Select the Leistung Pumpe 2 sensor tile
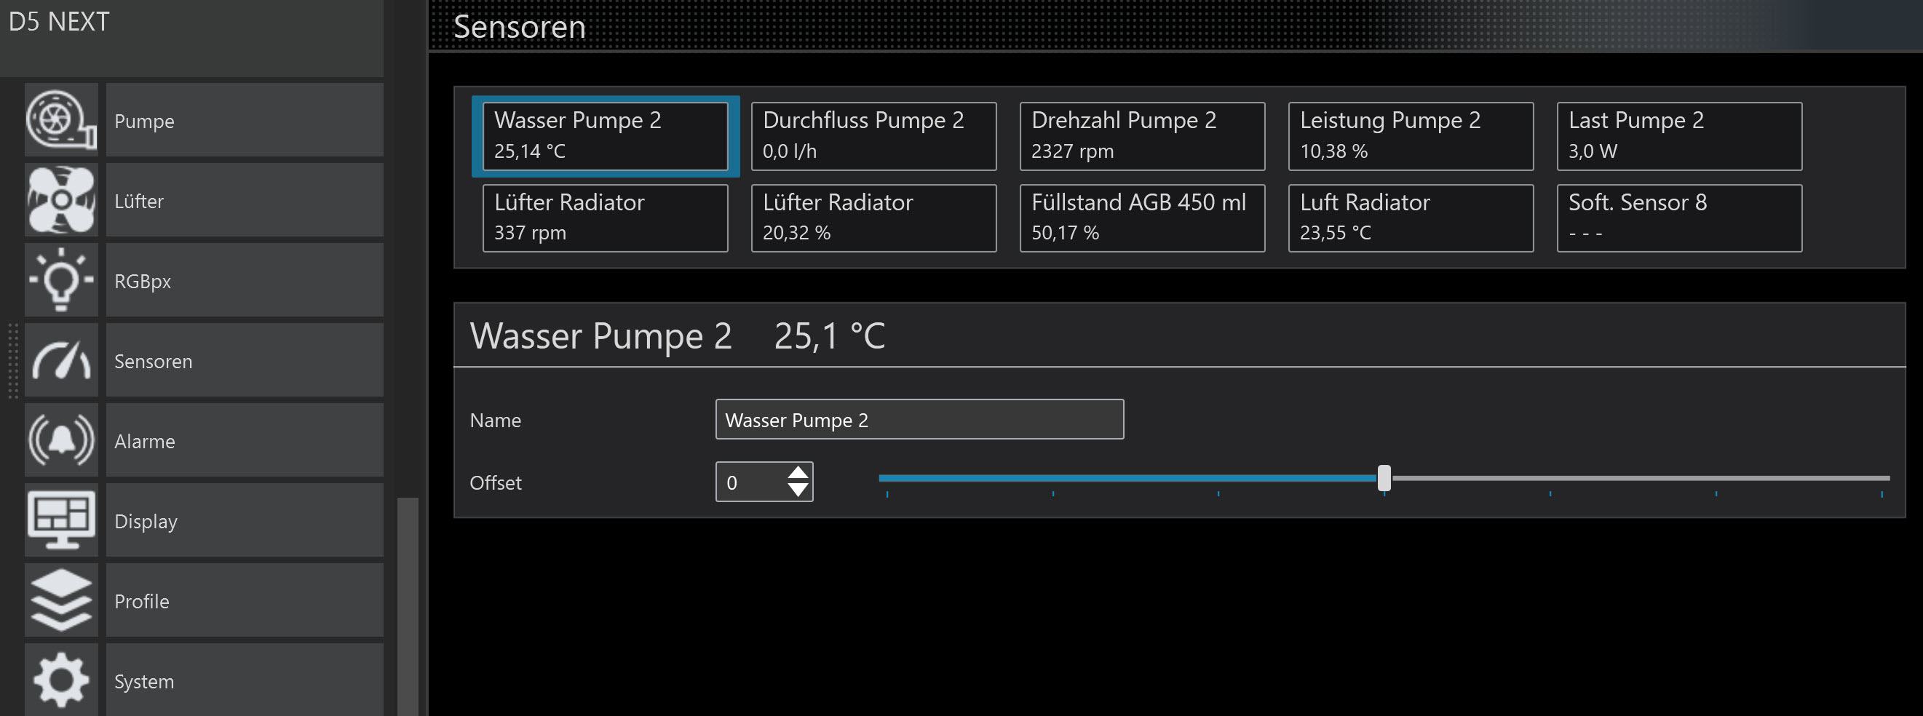 [1411, 136]
